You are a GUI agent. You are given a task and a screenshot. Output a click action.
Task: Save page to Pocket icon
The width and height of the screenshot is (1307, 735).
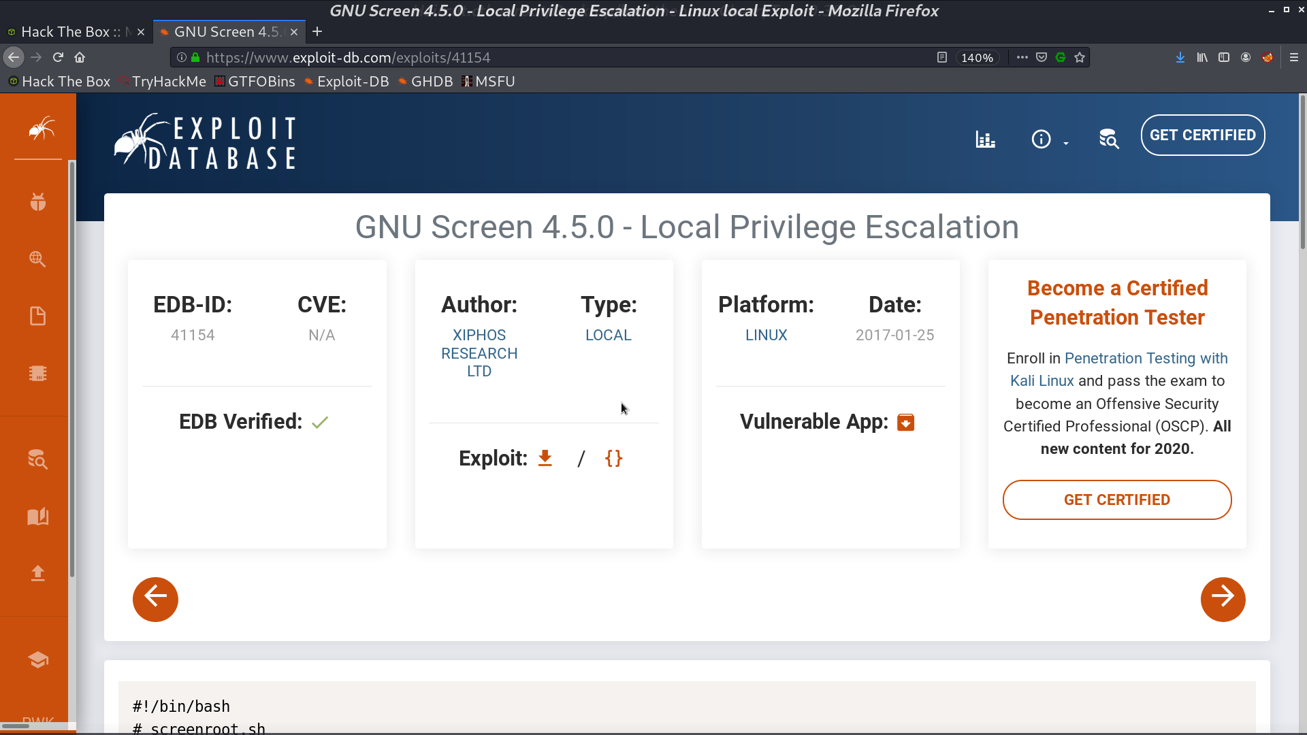point(1042,58)
